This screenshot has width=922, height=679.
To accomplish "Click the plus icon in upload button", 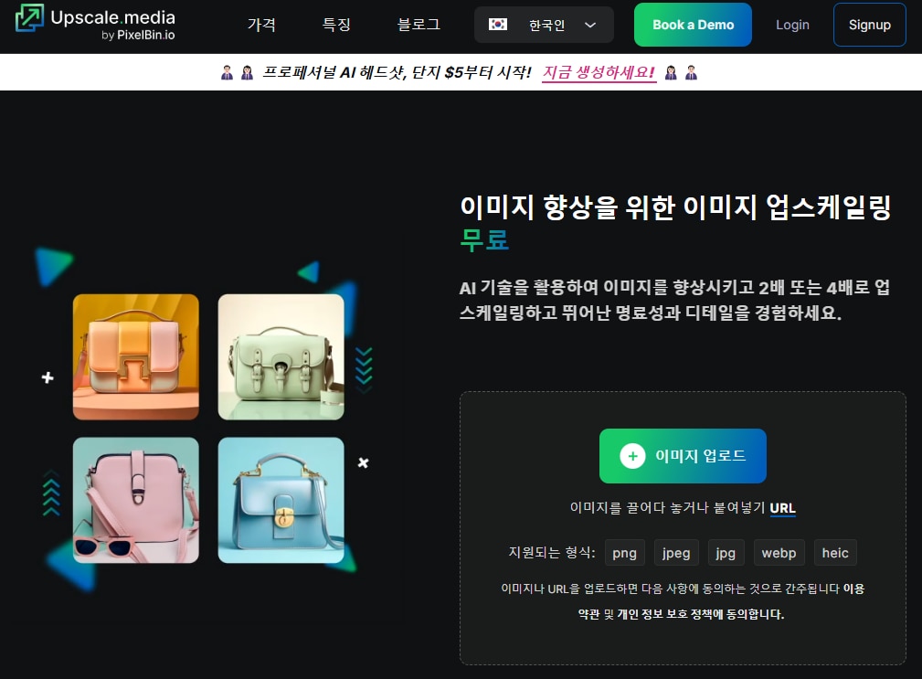I will pyautogui.click(x=632, y=456).
